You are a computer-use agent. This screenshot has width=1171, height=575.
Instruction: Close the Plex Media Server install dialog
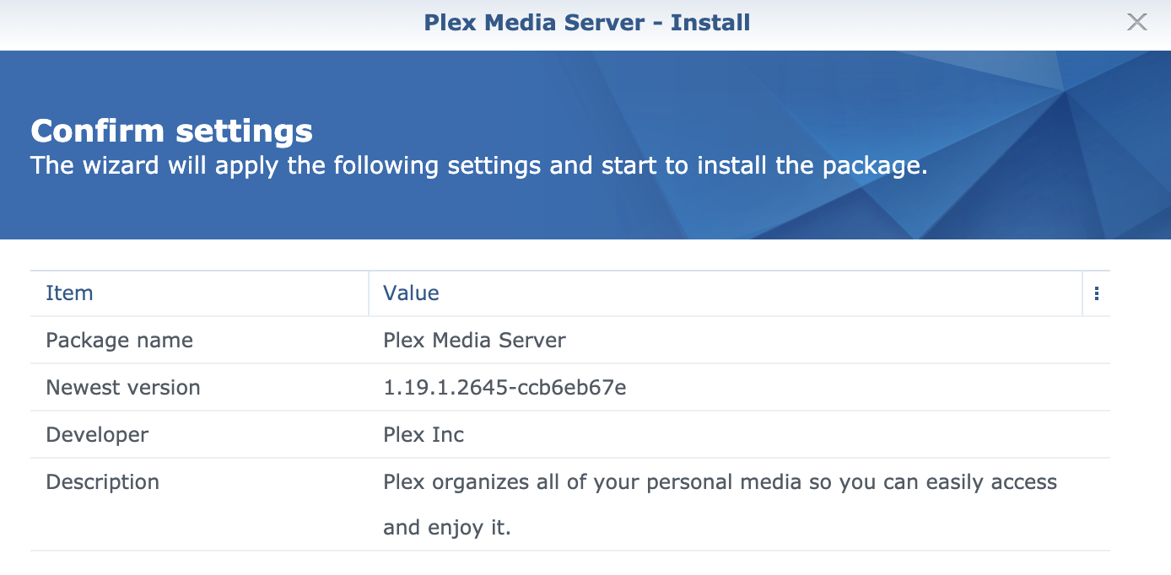coord(1136,23)
